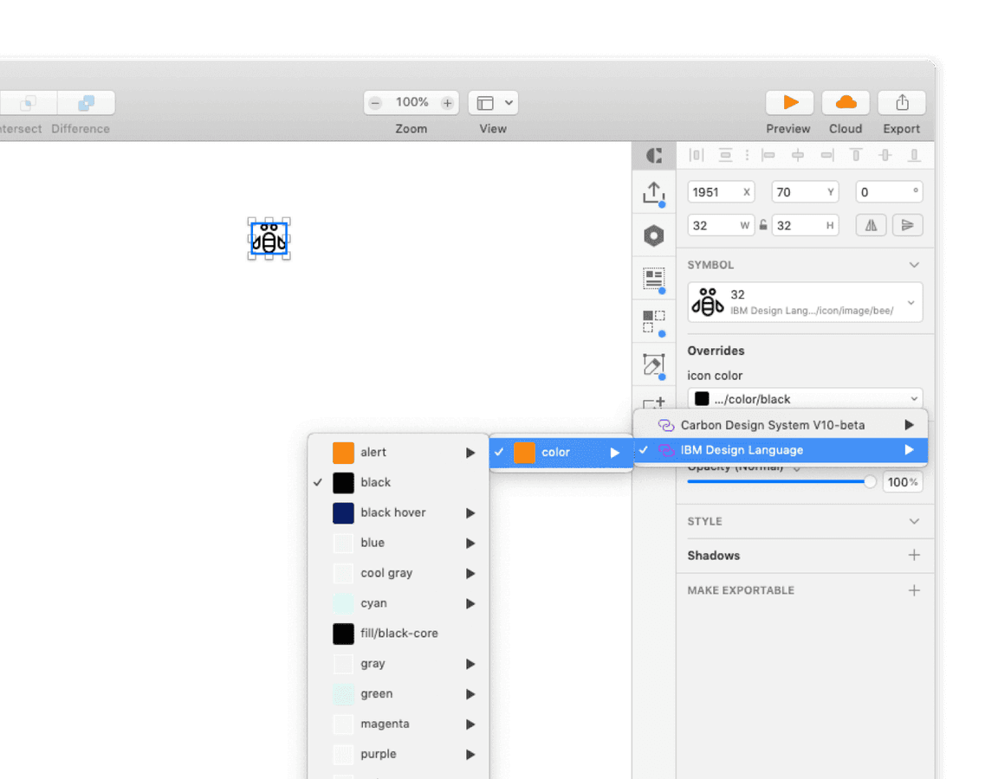The width and height of the screenshot is (998, 779).
Task: Toggle the width-height aspect ratio lock
Action: tap(762, 225)
